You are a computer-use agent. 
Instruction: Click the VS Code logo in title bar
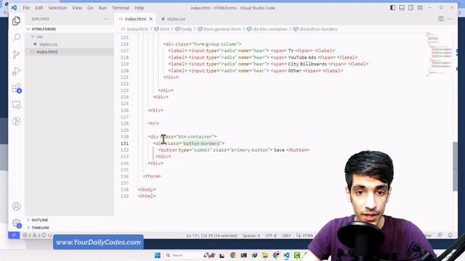[15, 8]
